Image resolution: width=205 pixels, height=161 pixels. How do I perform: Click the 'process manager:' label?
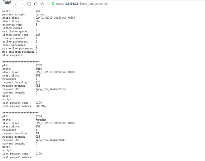click(14, 15)
